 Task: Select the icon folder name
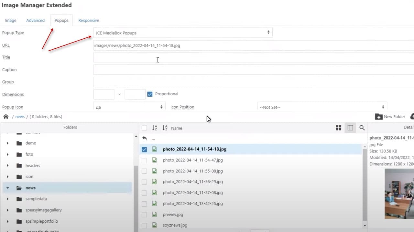(29, 177)
